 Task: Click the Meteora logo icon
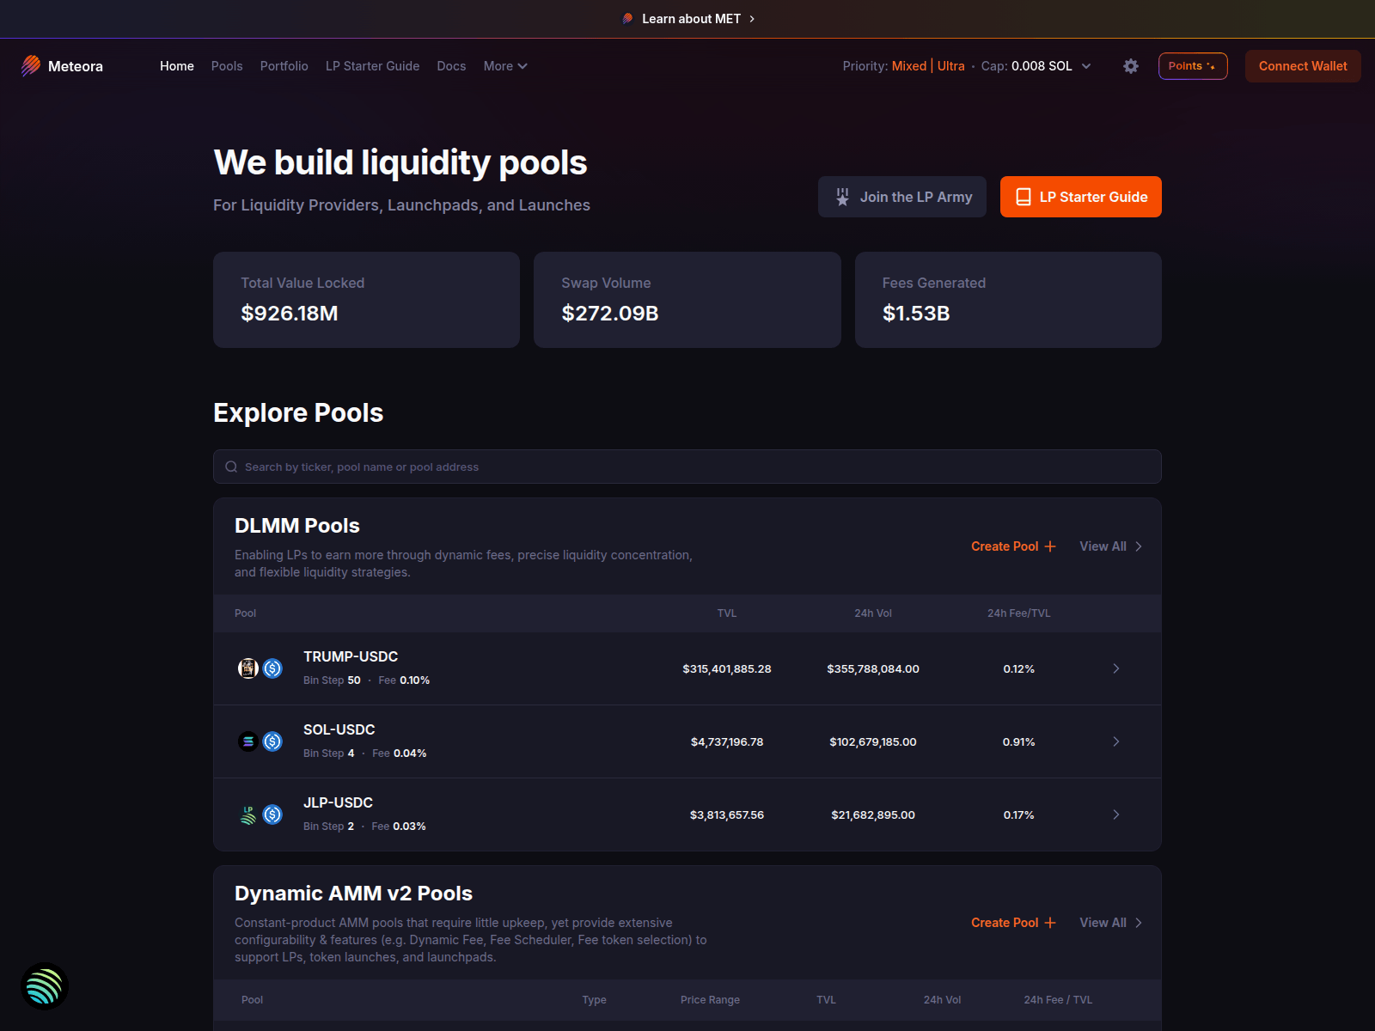[31, 66]
